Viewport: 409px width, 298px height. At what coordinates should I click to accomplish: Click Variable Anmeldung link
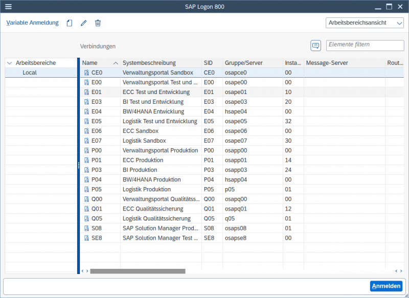[32, 22]
